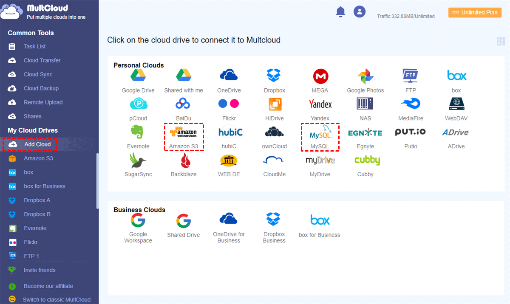Click the Unlimited Plan button
The image size is (510, 304).
point(475,13)
